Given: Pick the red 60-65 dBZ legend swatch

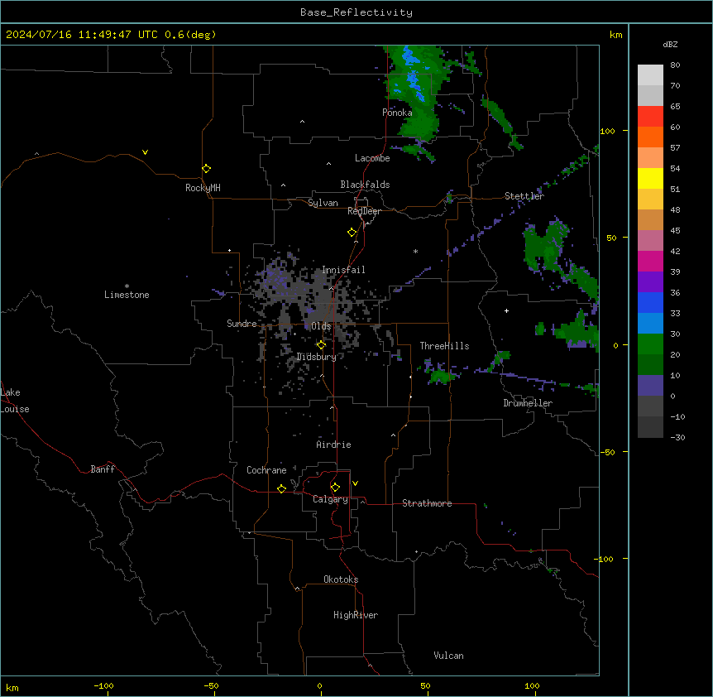Looking at the screenshot, I should coord(650,117).
